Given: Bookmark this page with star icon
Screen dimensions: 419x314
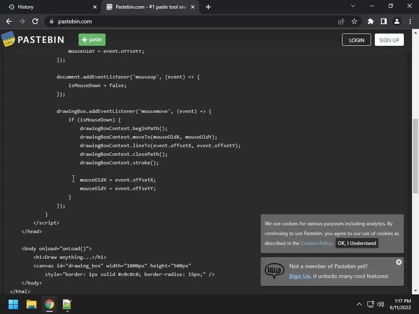Looking at the screenshot, I should (x=354, y=21).
